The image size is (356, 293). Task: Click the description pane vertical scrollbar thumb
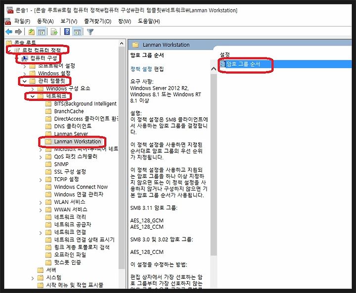214,165
